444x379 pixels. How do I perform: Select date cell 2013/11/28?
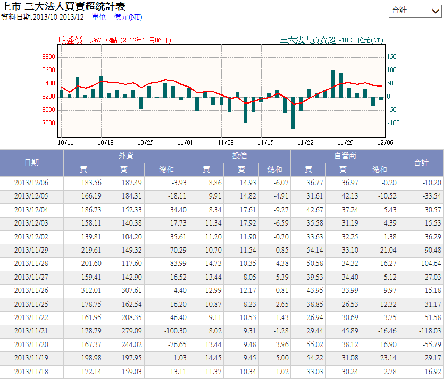[31, 264]
